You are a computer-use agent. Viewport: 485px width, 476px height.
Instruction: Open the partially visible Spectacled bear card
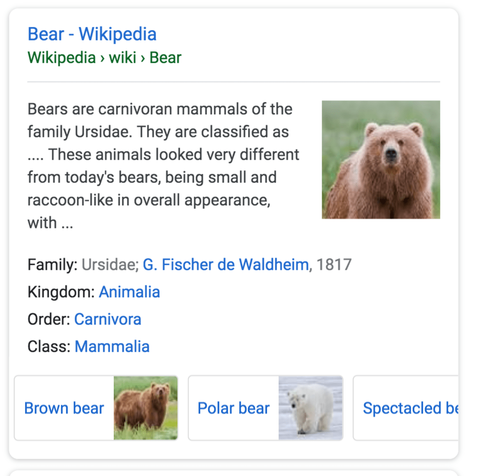(x=406, y=408)
